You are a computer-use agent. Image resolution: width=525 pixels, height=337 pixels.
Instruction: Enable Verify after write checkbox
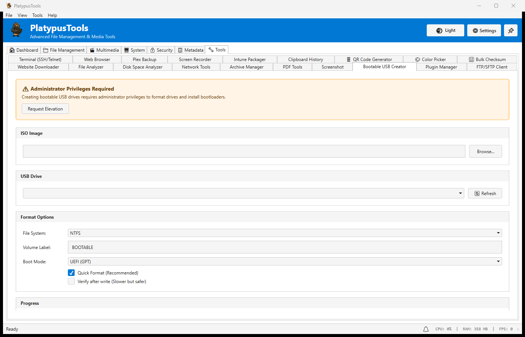pyautogui.click(x=71, y=282)
